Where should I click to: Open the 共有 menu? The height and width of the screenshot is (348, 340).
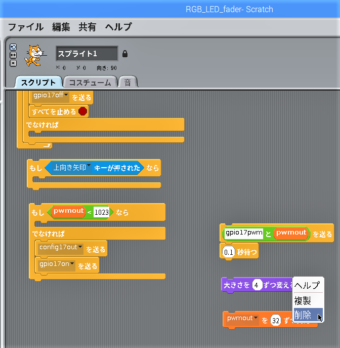[87, 27]
